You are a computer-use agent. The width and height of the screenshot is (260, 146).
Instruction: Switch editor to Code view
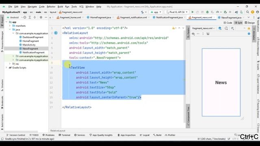228,23
